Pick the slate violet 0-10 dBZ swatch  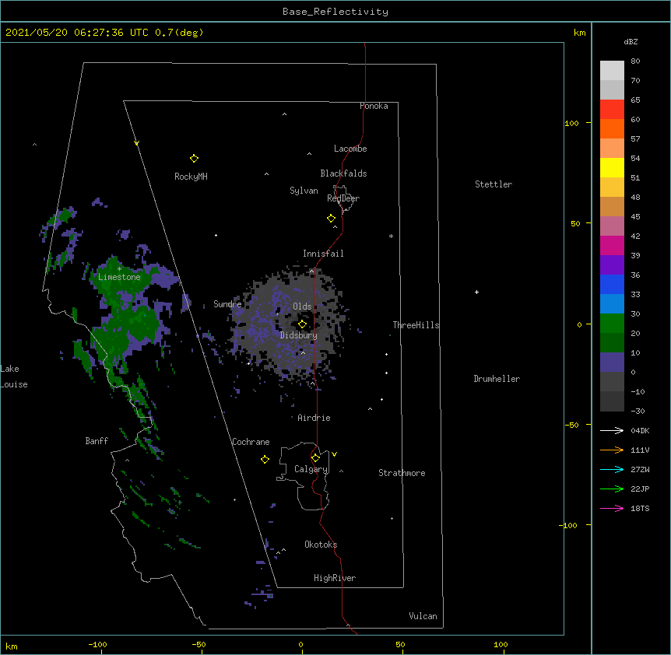(612, 363)
